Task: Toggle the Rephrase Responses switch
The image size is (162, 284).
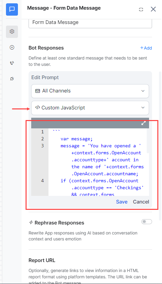Action: point(147,222)
